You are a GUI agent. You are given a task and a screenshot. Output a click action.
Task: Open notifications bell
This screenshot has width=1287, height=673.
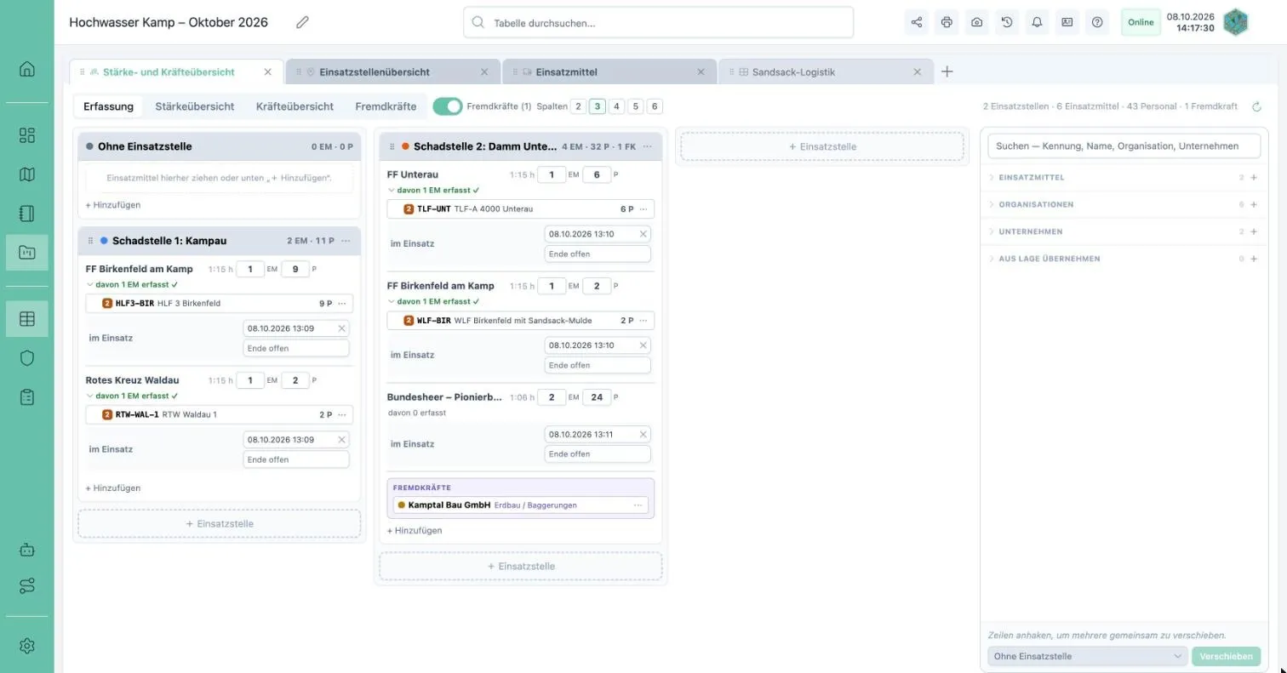pos(1037,23)
